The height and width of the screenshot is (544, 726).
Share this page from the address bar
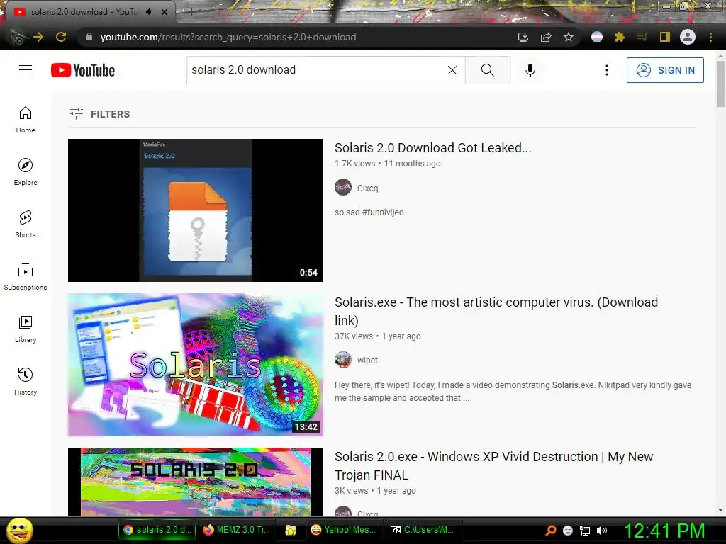tap(546, 37)
